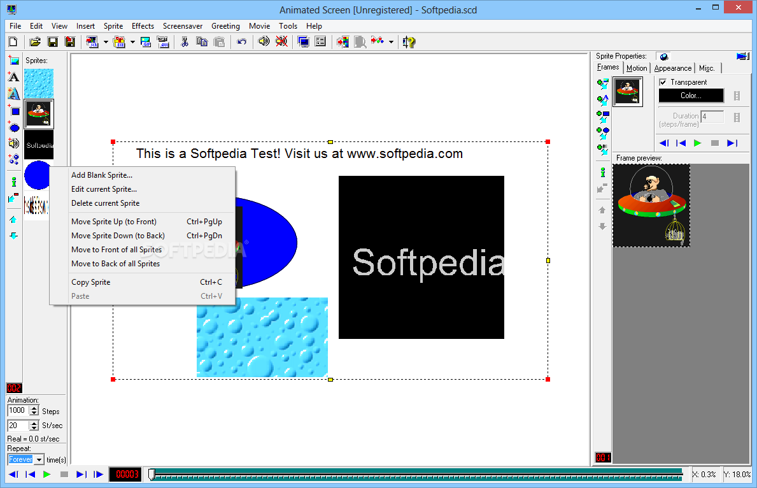
Task: Toggle the Transparent checkbox
Action: coord(663,82)
